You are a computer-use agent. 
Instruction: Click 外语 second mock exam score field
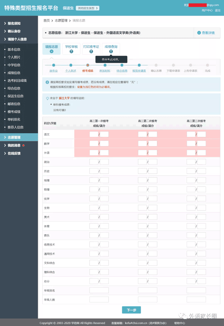142,153
